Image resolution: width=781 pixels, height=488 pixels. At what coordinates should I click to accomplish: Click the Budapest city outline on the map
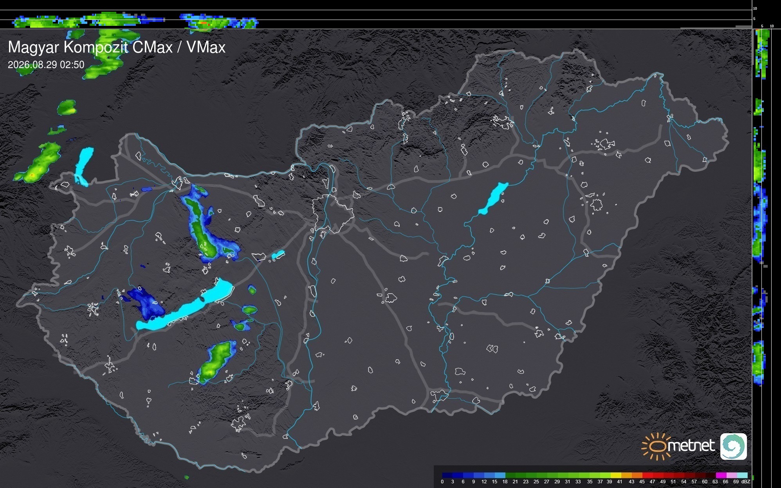[x=333, y=214]
